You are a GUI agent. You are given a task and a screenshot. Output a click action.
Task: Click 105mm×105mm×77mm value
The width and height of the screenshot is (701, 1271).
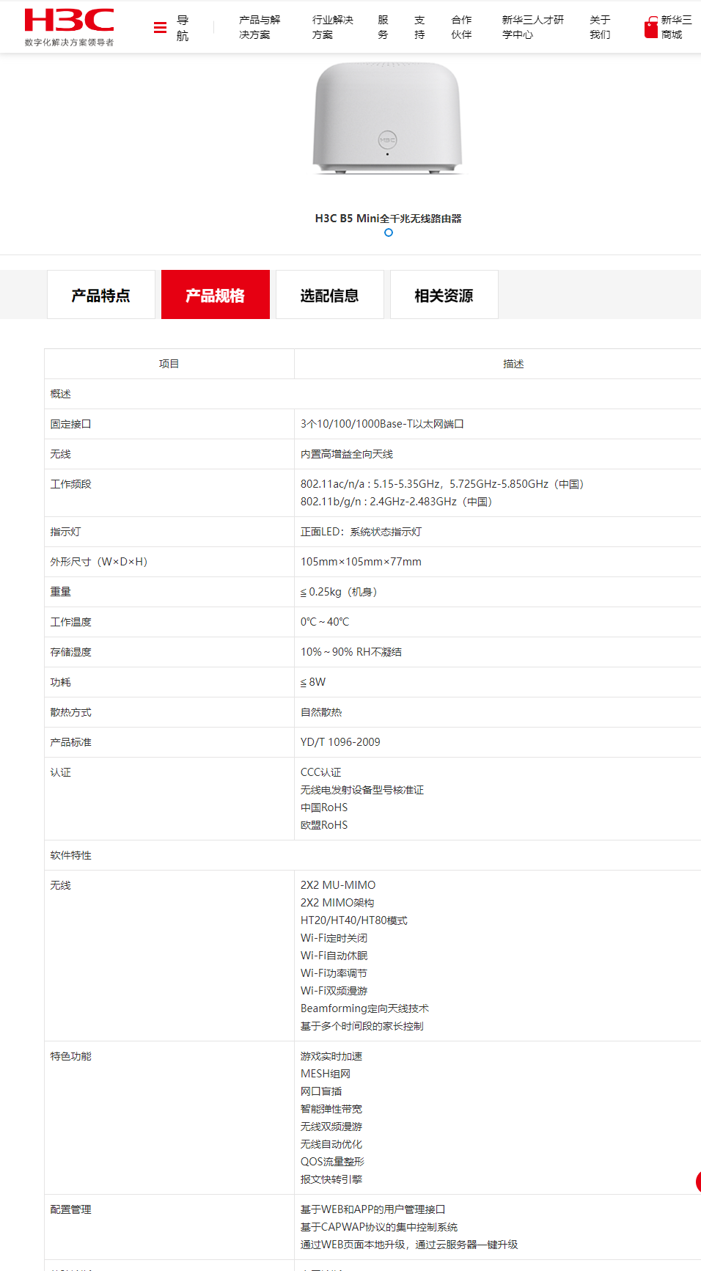coord(361,562)
